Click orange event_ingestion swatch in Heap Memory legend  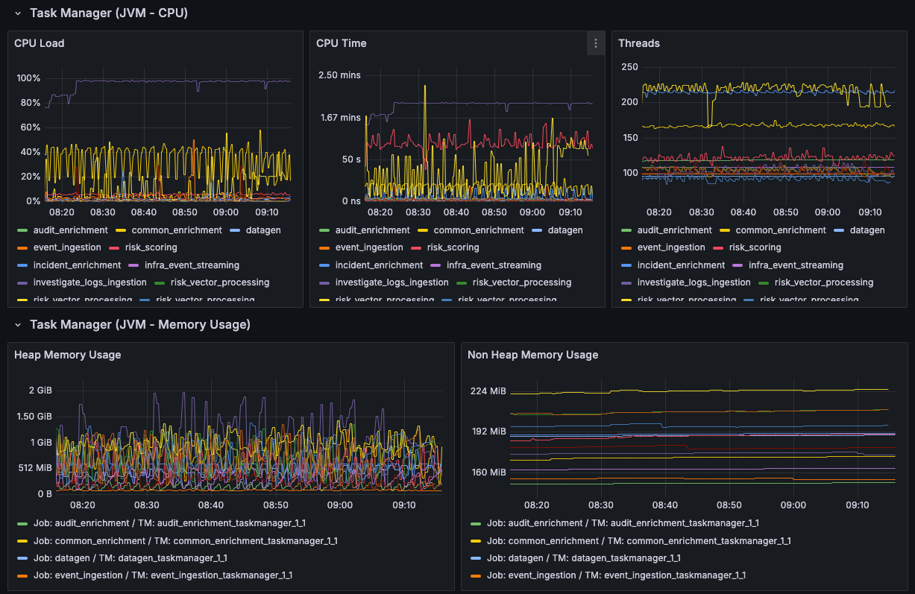[22, 575]
